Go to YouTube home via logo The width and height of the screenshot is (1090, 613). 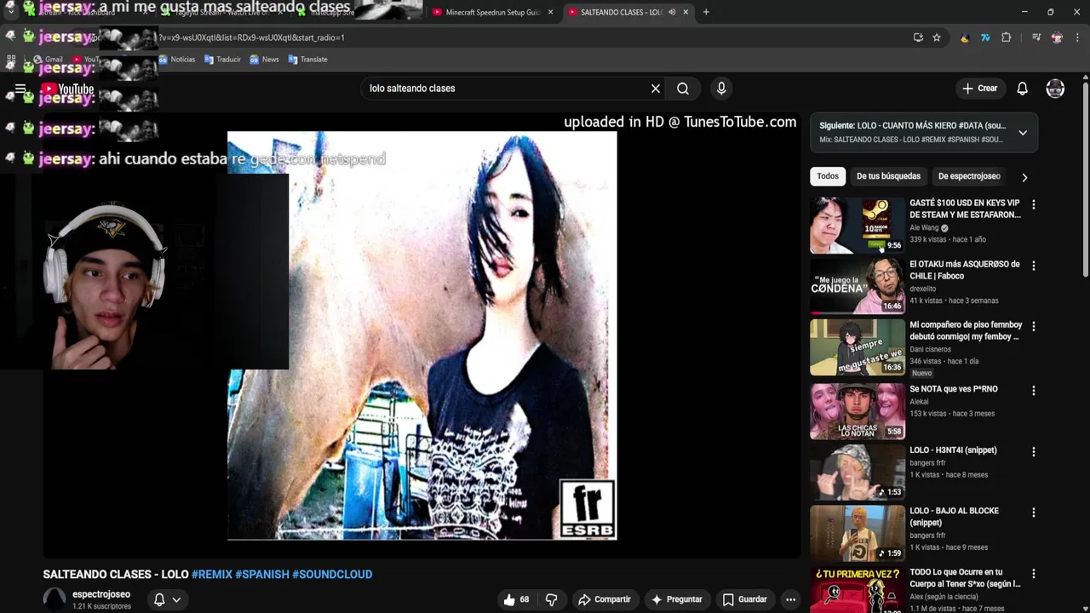pos(67,89)
